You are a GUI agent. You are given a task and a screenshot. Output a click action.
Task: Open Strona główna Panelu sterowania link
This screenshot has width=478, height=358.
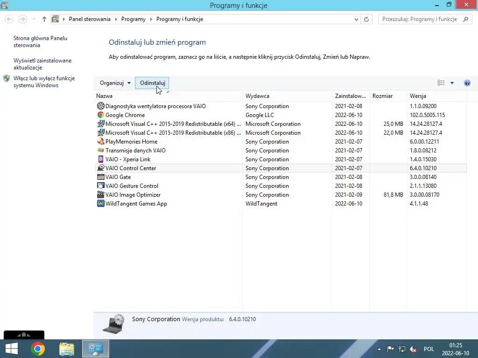click(x=40, y=41)
